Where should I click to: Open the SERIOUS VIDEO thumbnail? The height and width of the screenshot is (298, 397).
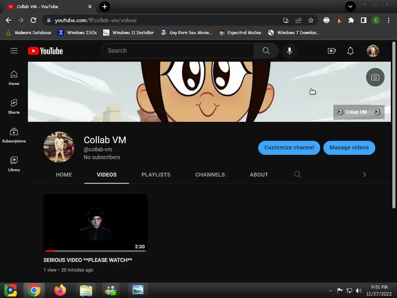coord(95,223)
